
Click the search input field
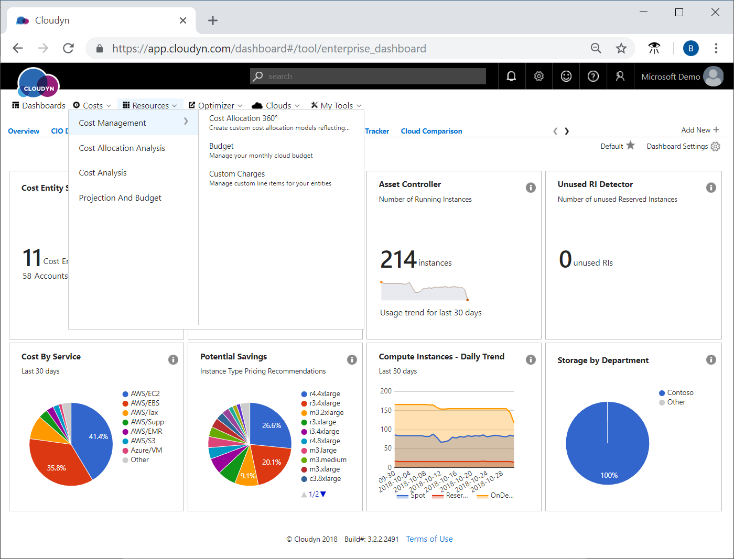[x=368, y=76]
